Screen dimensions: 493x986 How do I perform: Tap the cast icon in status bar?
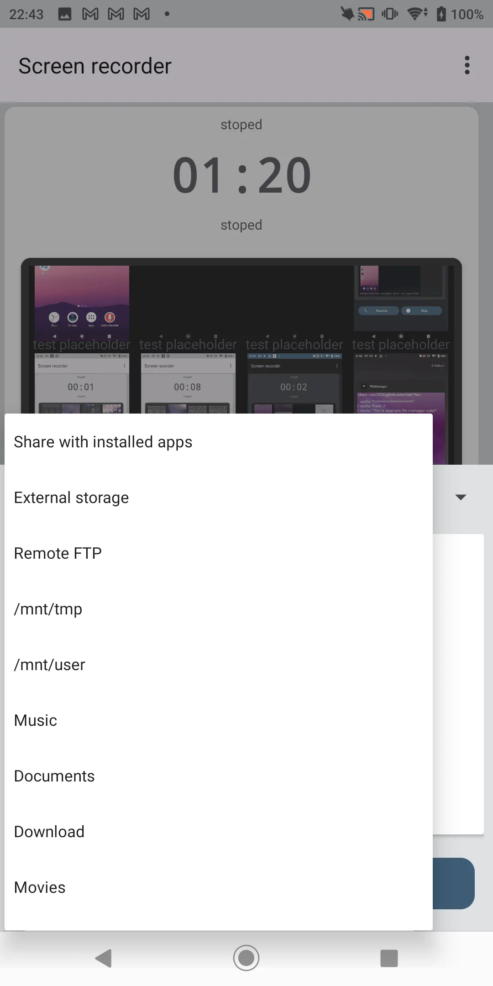click(x=366, y=14)
